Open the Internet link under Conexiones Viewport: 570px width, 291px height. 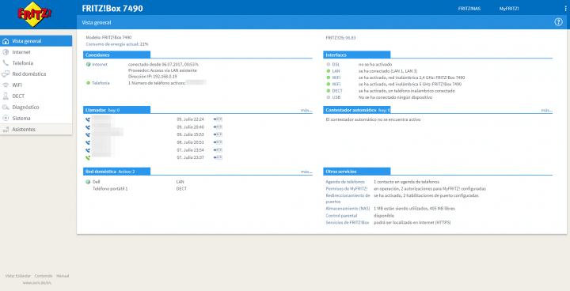(x=100, y=64)
